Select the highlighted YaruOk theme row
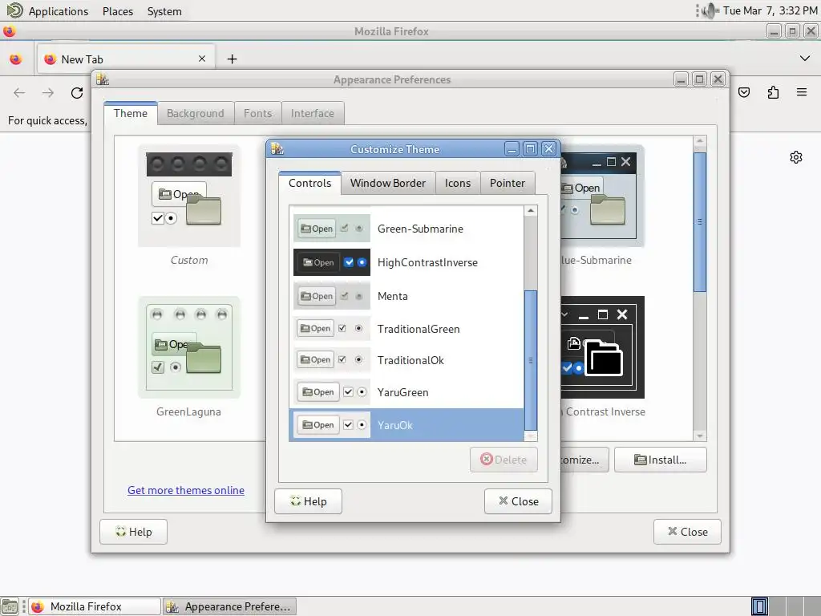821x616 pixels. pyautogui.click(x=406, y=425)
